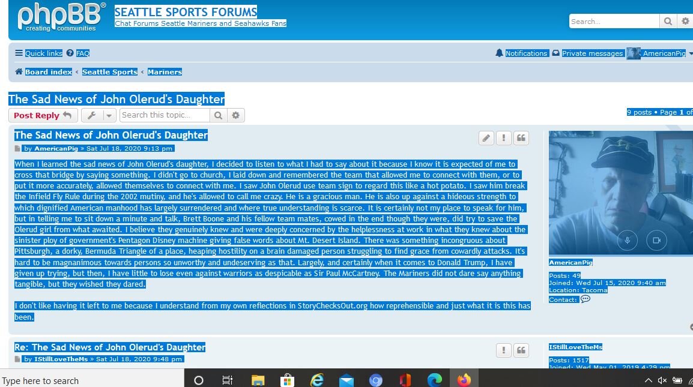The width and height of the screenshot is (693, 387).
Task: Click the camera icon on avatar image
Action: 656,241
